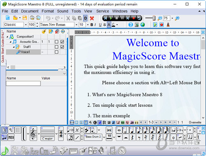206x156 pixels.
Task: Rewind to beginning in the transport bar
Action: pyautogui.click(x=105, y=18)
